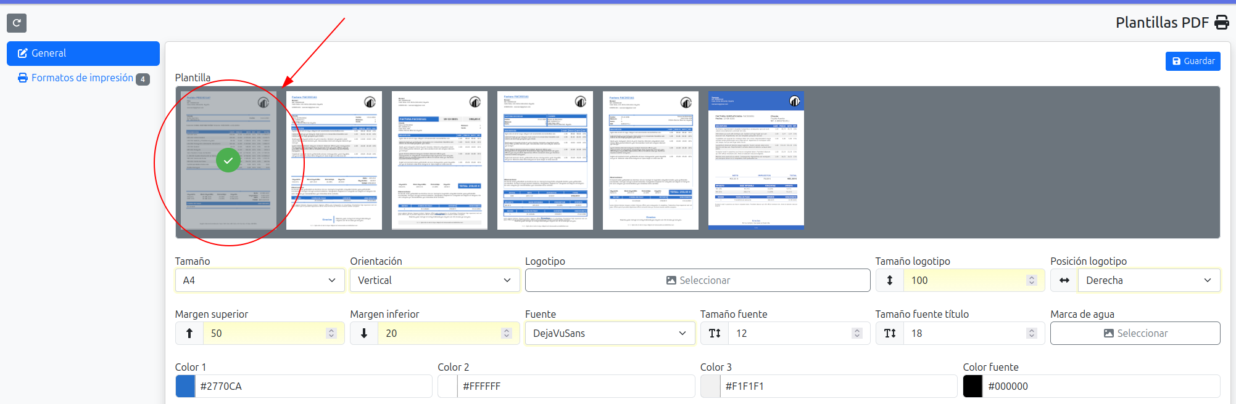Click the text-size icon beside Tamaño fuente
The image size is (1236, 404).
715,333
